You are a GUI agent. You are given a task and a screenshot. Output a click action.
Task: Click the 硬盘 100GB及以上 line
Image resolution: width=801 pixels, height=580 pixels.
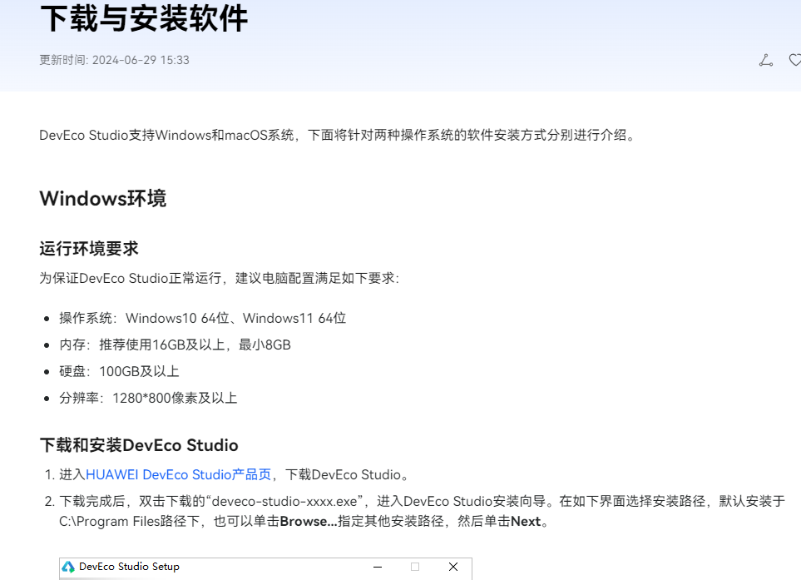pos(119,371)
